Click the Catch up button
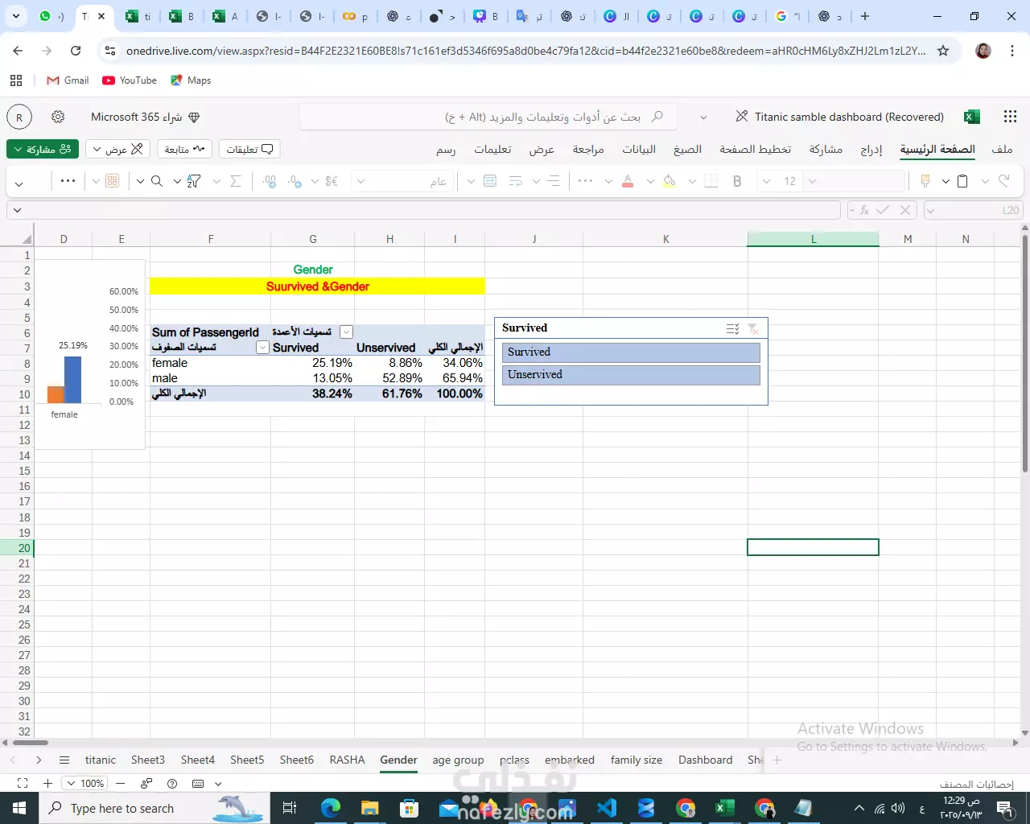The width and height of the screenshot is (1030, 824). [184, 149]
